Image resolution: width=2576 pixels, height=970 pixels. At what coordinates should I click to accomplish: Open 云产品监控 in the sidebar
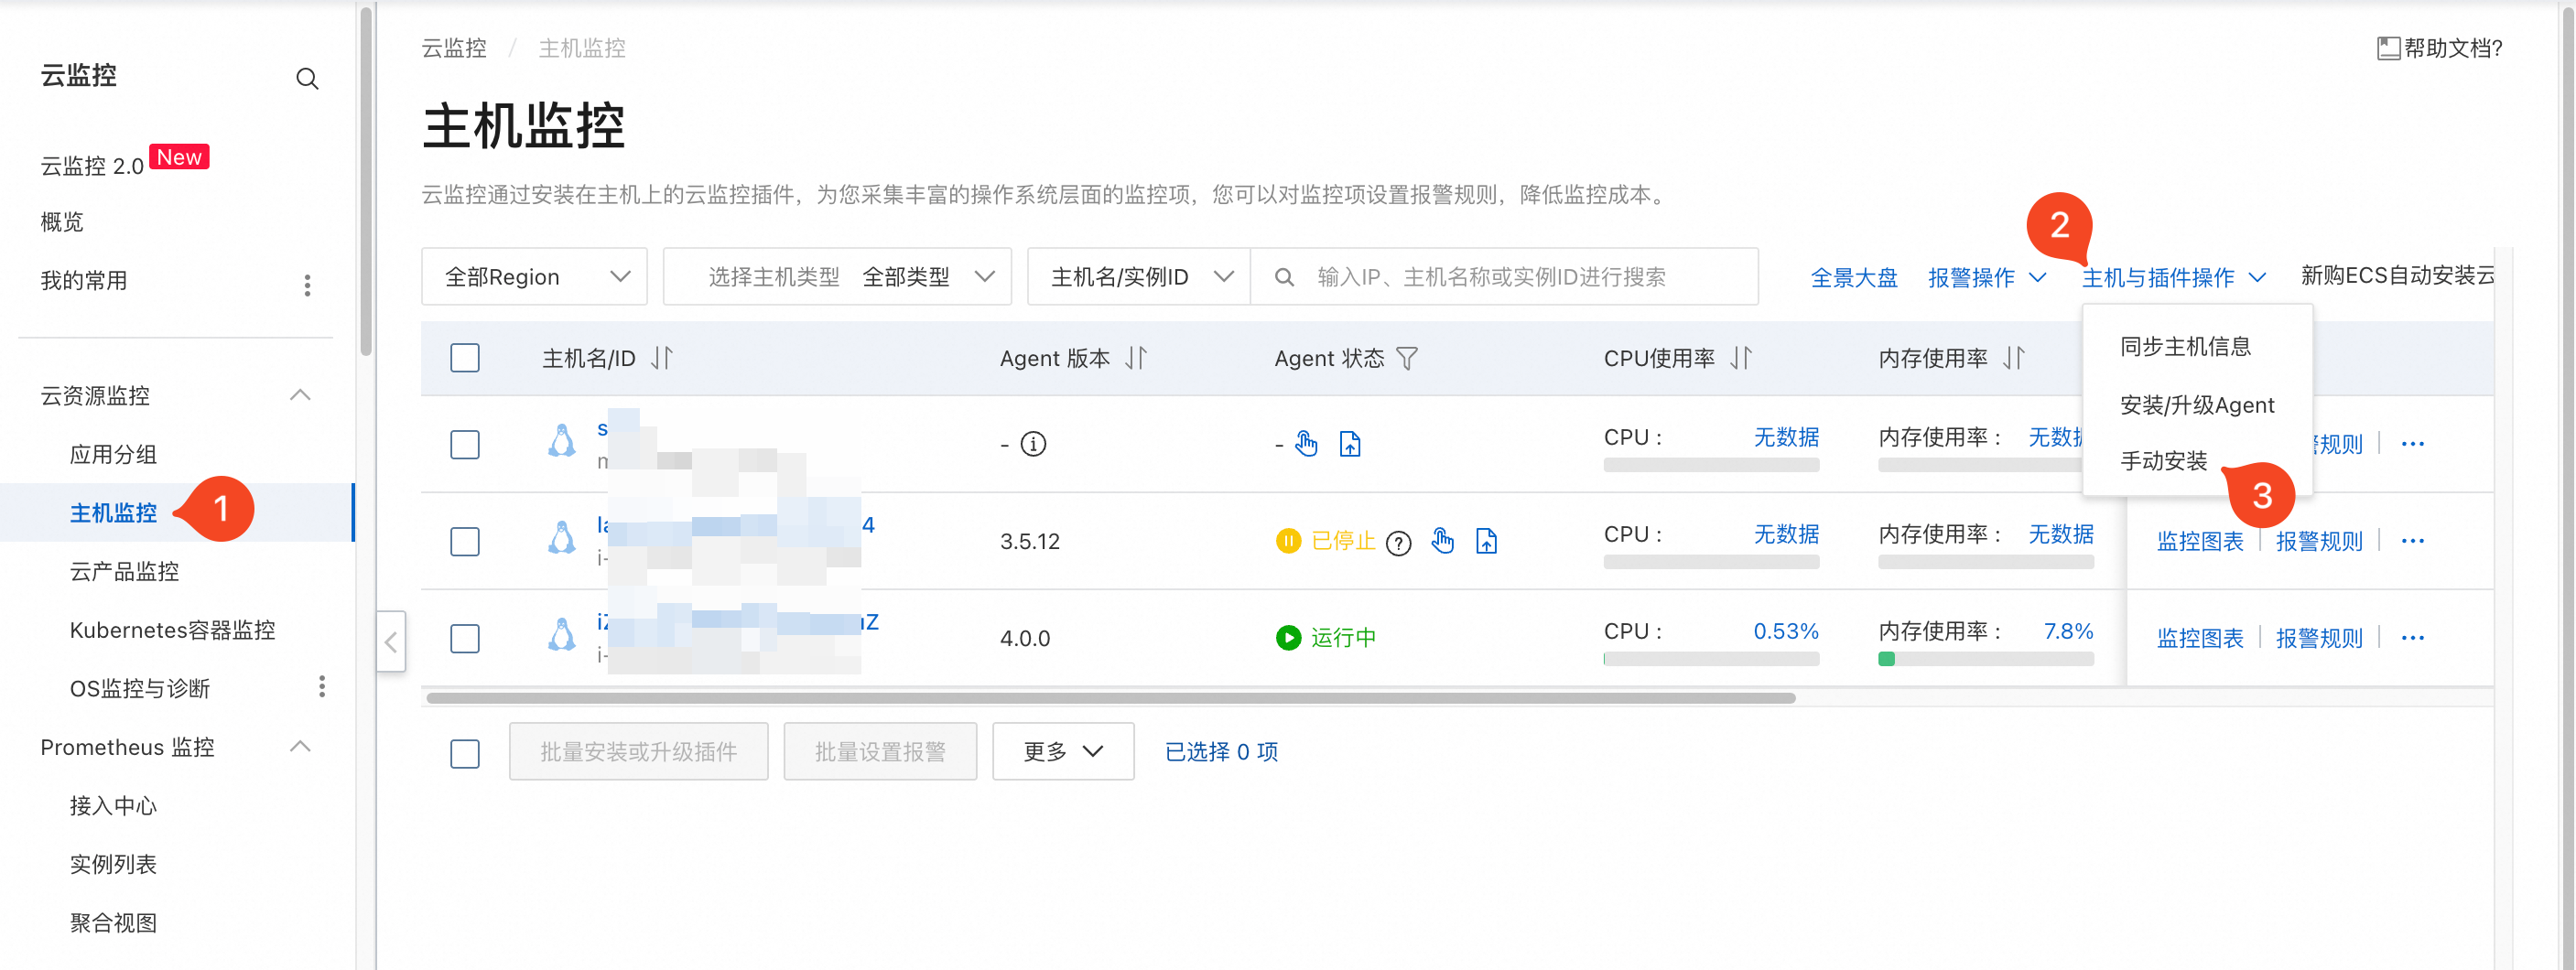(x=124, y=571)
